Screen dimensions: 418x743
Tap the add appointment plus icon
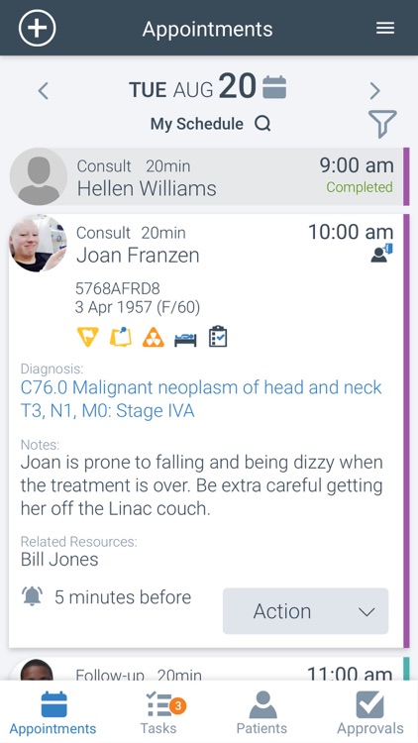point(37,28)
